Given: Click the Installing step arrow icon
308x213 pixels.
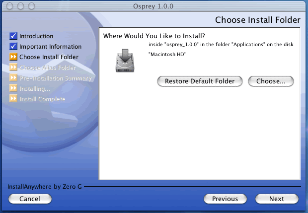Looking at the screenshot, I should 13,89.
